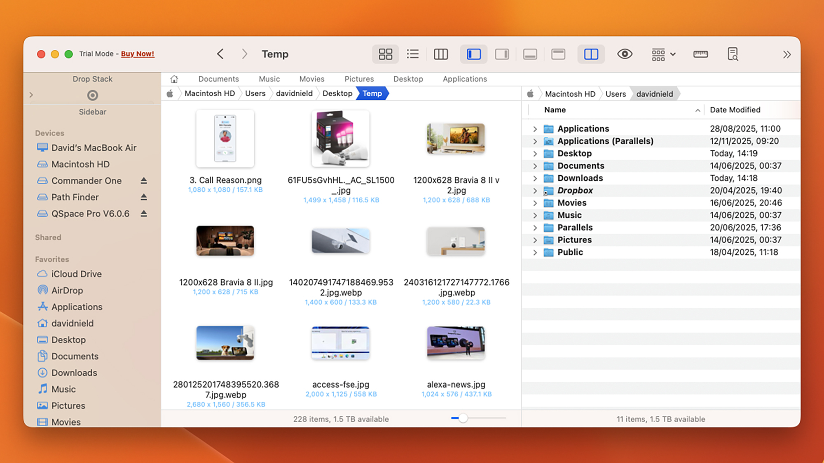Viewport: 824px width, 463px height.
Task: Show more toolbar items overflow arrows
Action: [787, 54]
